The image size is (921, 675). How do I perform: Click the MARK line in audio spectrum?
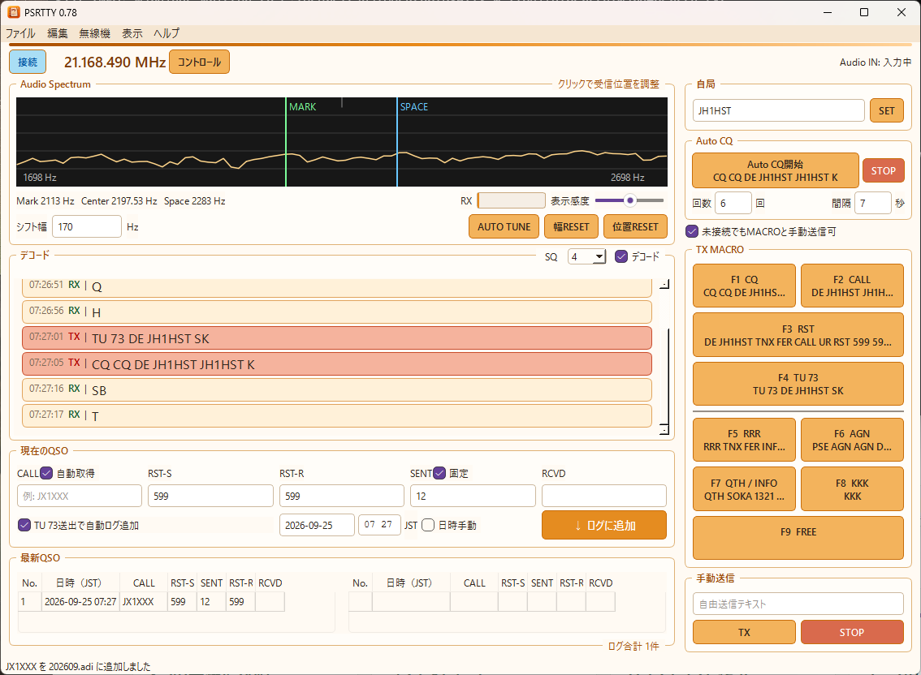pos(286,142)
